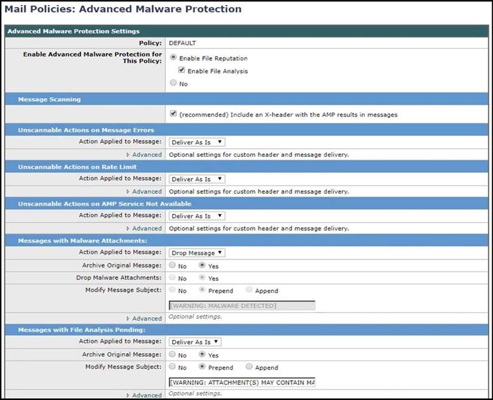Select the Enable File Reputation radio button
This screenshot has width=493, height=400.
tap(174, 58)
